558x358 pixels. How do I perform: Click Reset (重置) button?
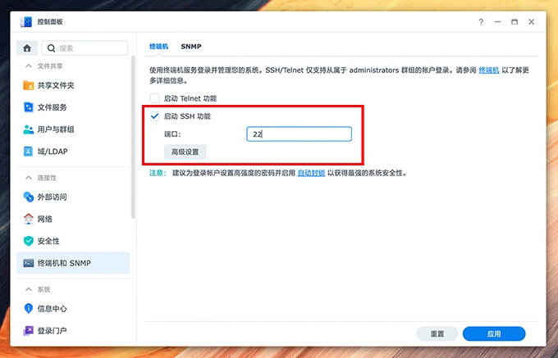437,334
